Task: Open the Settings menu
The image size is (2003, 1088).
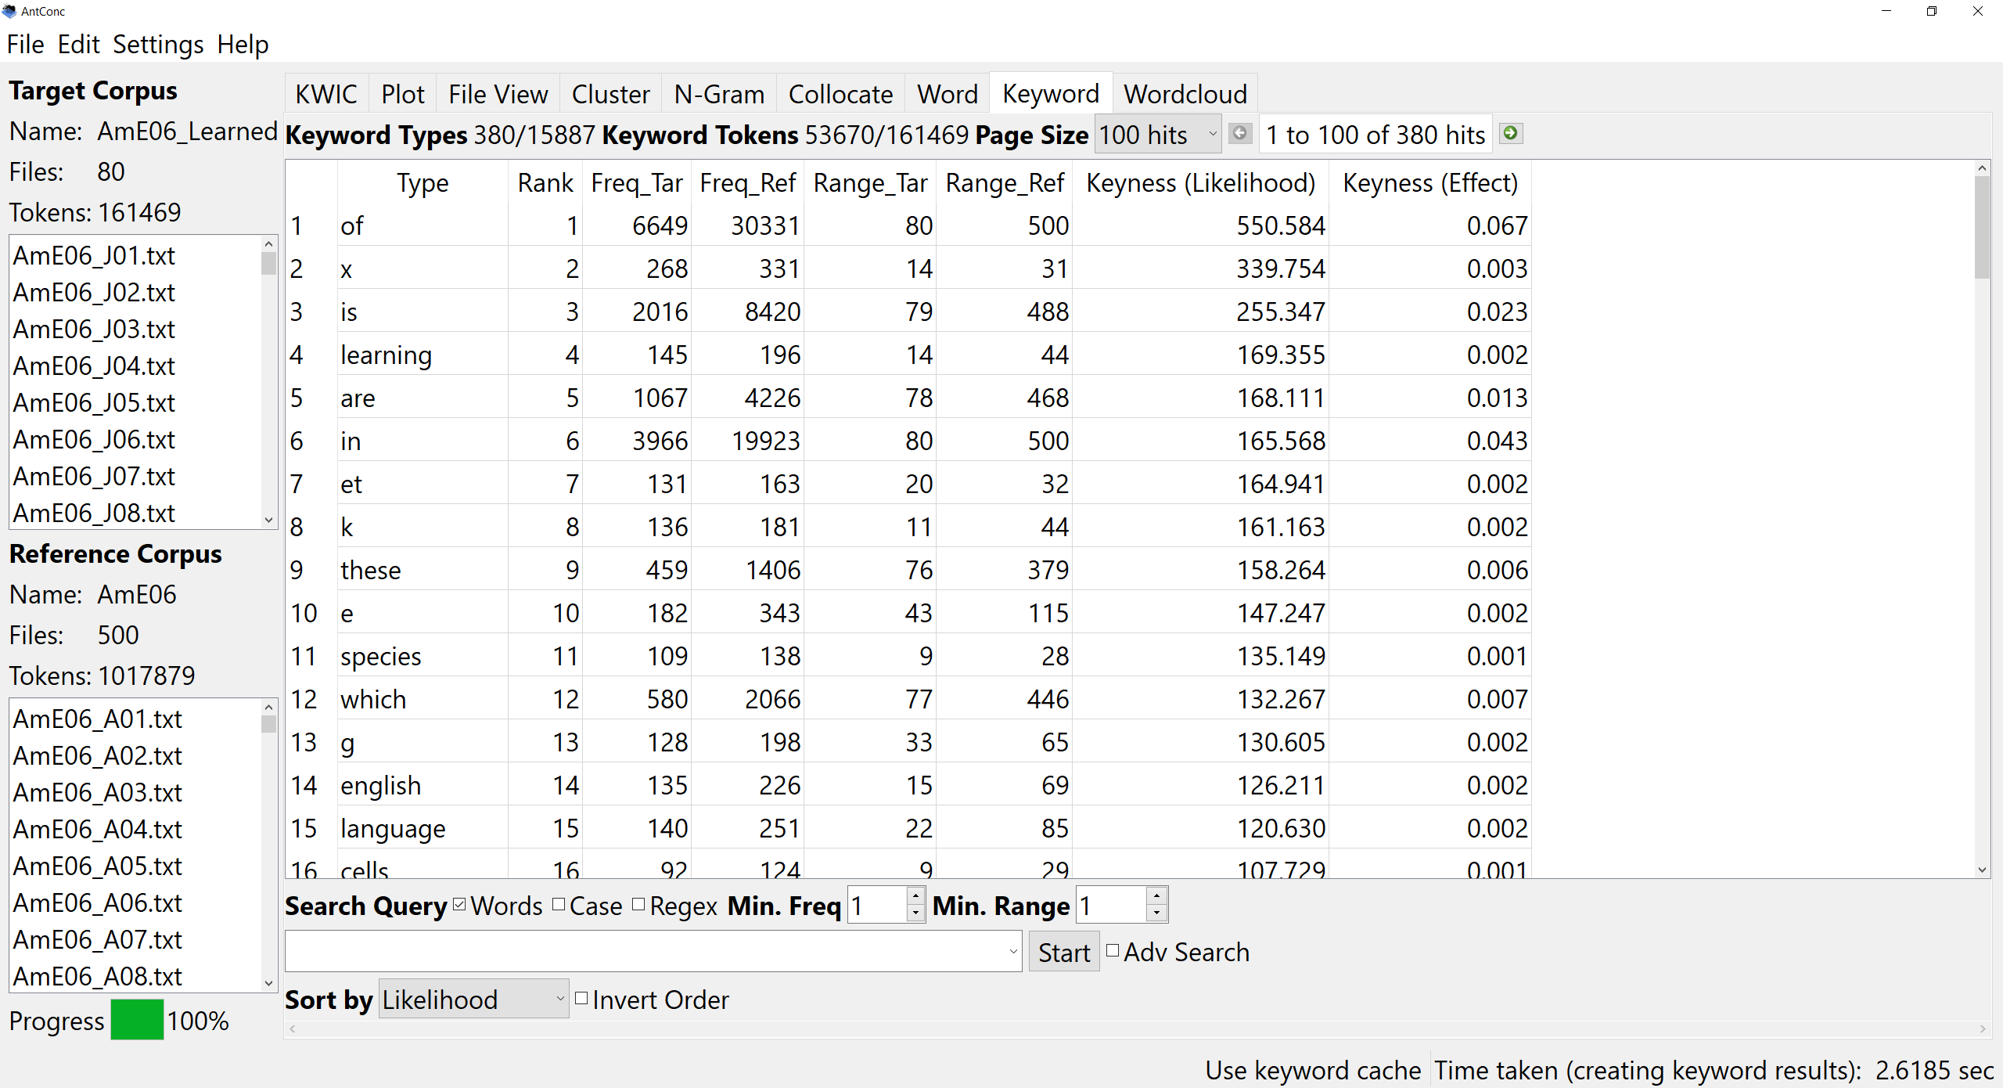Action: 157,45
